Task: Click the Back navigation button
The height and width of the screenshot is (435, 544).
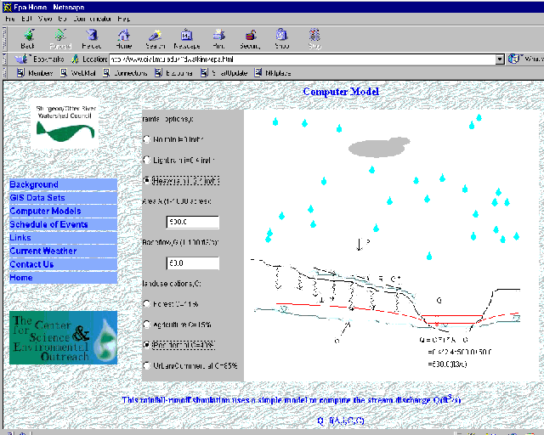Action: tap(28, 38)
